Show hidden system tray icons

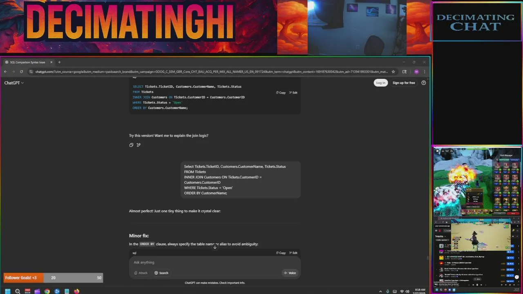[x=381, y=291]
